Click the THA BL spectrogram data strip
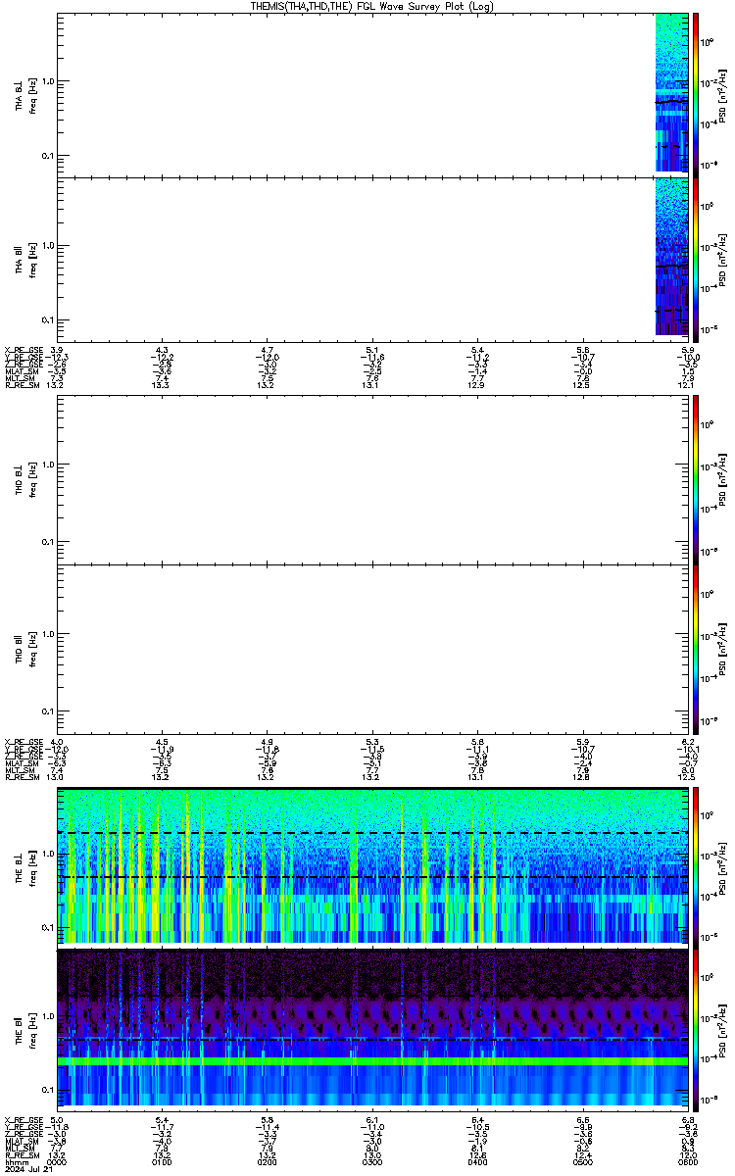The image size is (735, 1176). pos(671,93)
